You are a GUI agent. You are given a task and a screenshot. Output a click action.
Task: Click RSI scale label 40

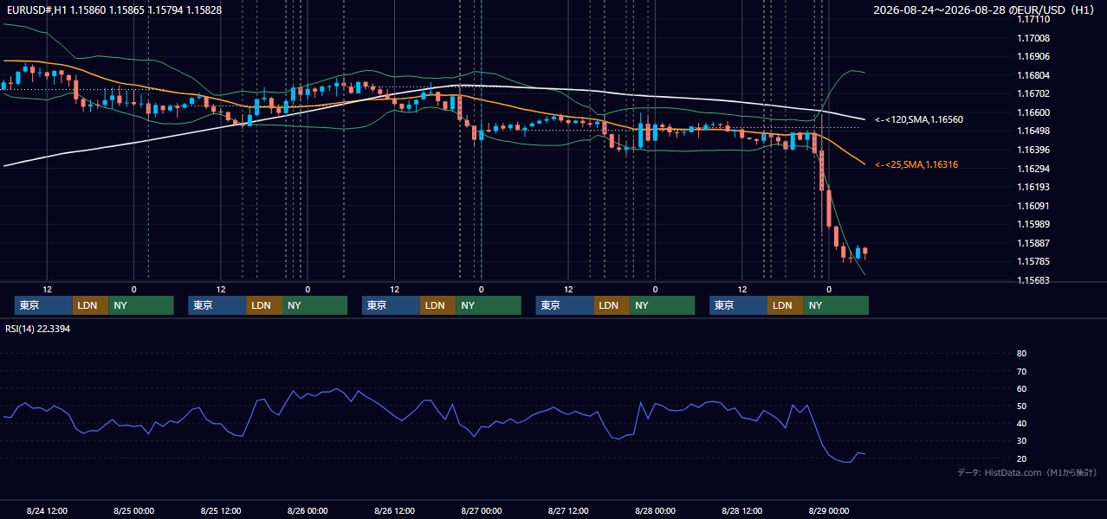(1021, 424)
